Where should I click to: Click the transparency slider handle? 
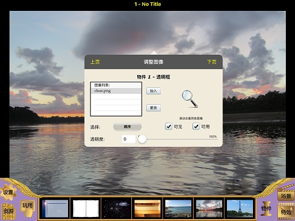click(142, 139)
